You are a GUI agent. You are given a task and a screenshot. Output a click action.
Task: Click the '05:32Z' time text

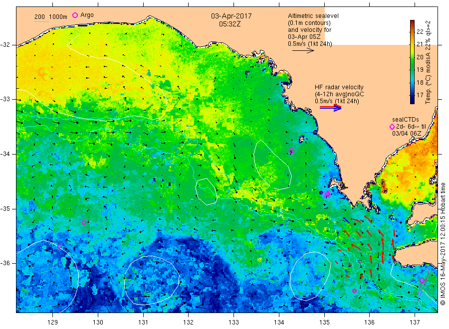coord(229,24)
